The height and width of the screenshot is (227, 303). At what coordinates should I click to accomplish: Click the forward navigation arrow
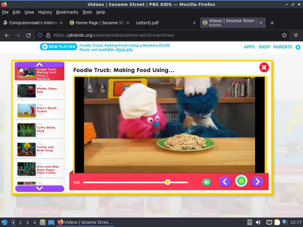(x=18, y=35)
